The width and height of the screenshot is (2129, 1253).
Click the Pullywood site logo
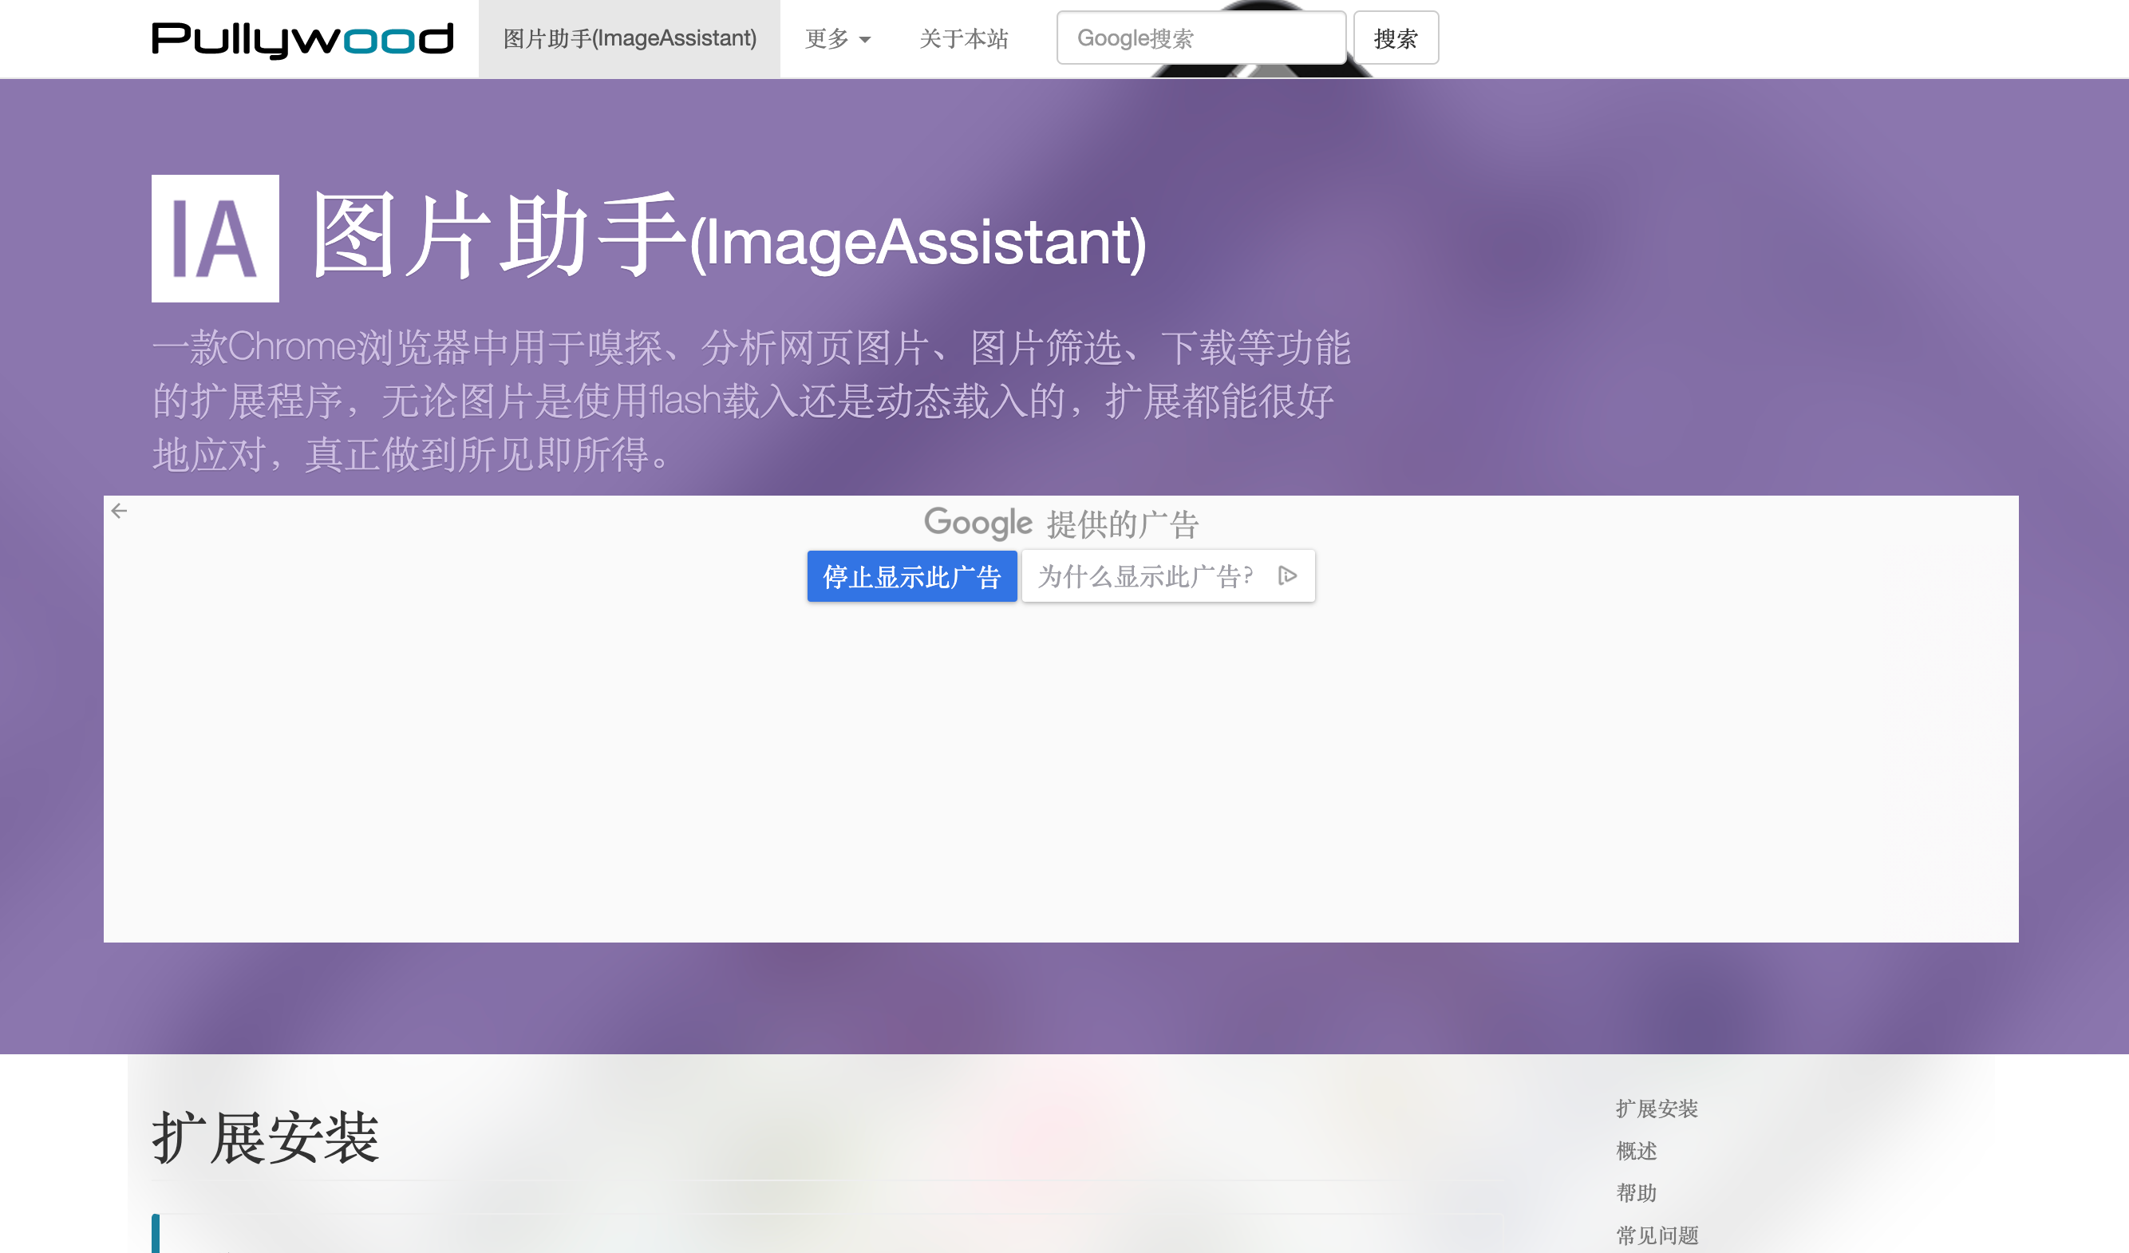tap(302, 39)
